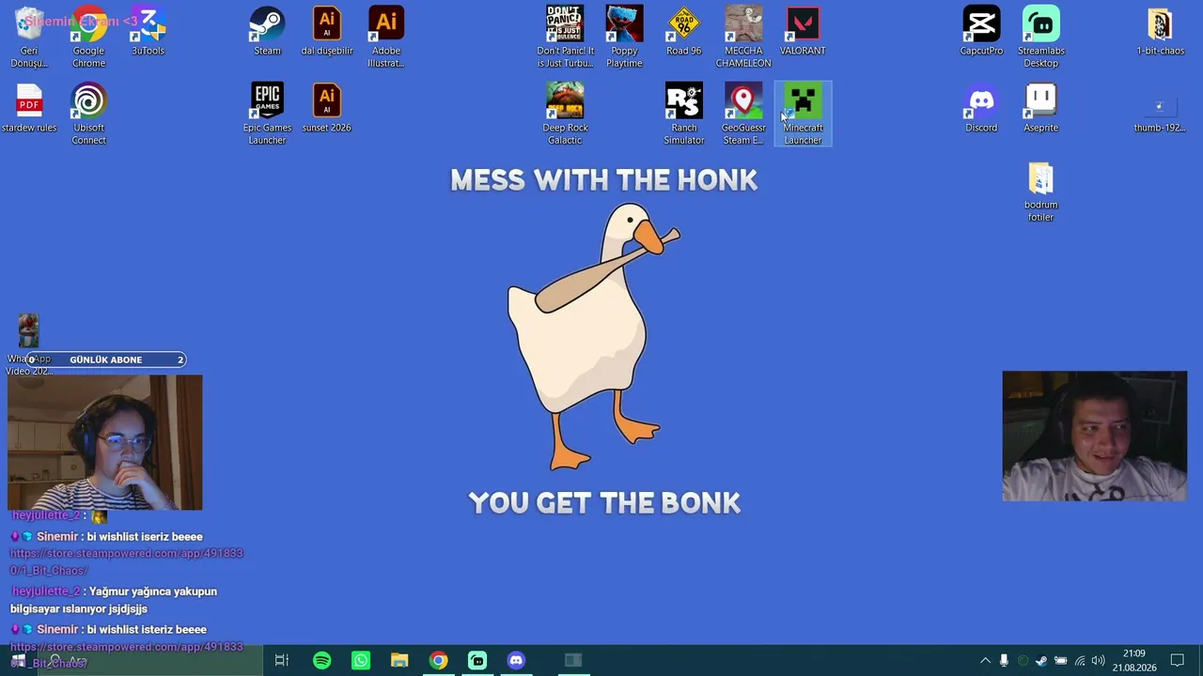
Task: Select the MECCHA CHAMELEON desktop shortcut
Action: [x=743, y=38]
